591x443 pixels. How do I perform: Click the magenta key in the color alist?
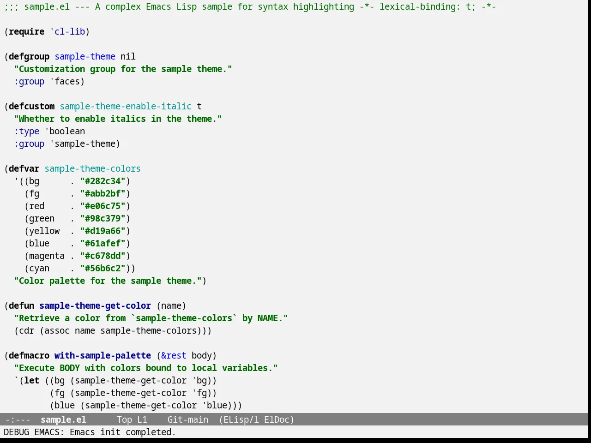[47, 256]
